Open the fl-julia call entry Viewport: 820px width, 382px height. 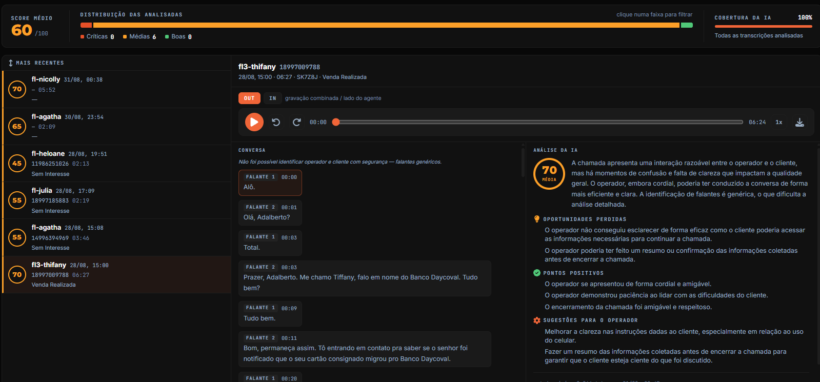coord(116,200)
